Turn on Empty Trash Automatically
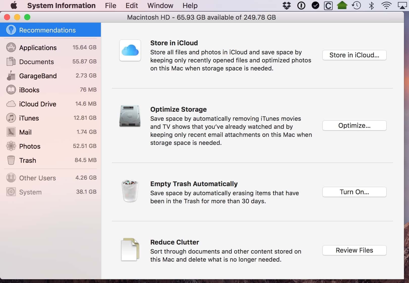This screenshot has width=409, height=283. 354,192
